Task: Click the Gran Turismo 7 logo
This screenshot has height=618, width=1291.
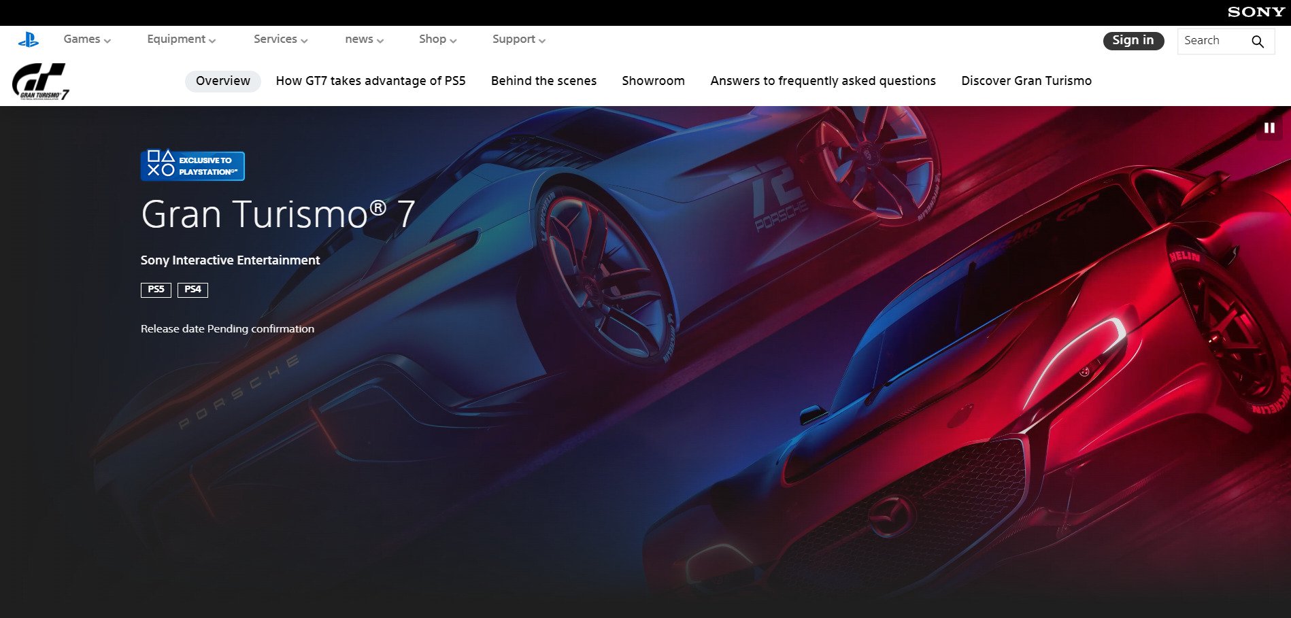Action: (41, 82)
